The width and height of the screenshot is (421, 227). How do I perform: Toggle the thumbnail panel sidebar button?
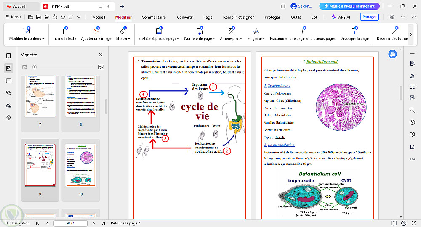click(8, 68)
